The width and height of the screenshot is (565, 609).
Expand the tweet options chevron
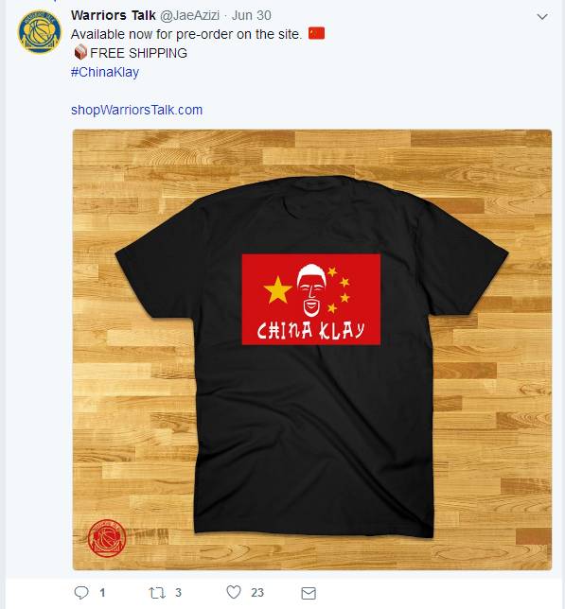pos(542,17)
